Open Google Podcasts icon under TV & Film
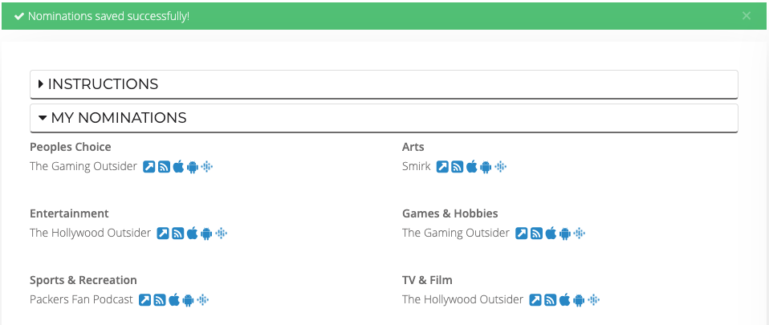This screenshot has width=769, height=325. (594, 300)
